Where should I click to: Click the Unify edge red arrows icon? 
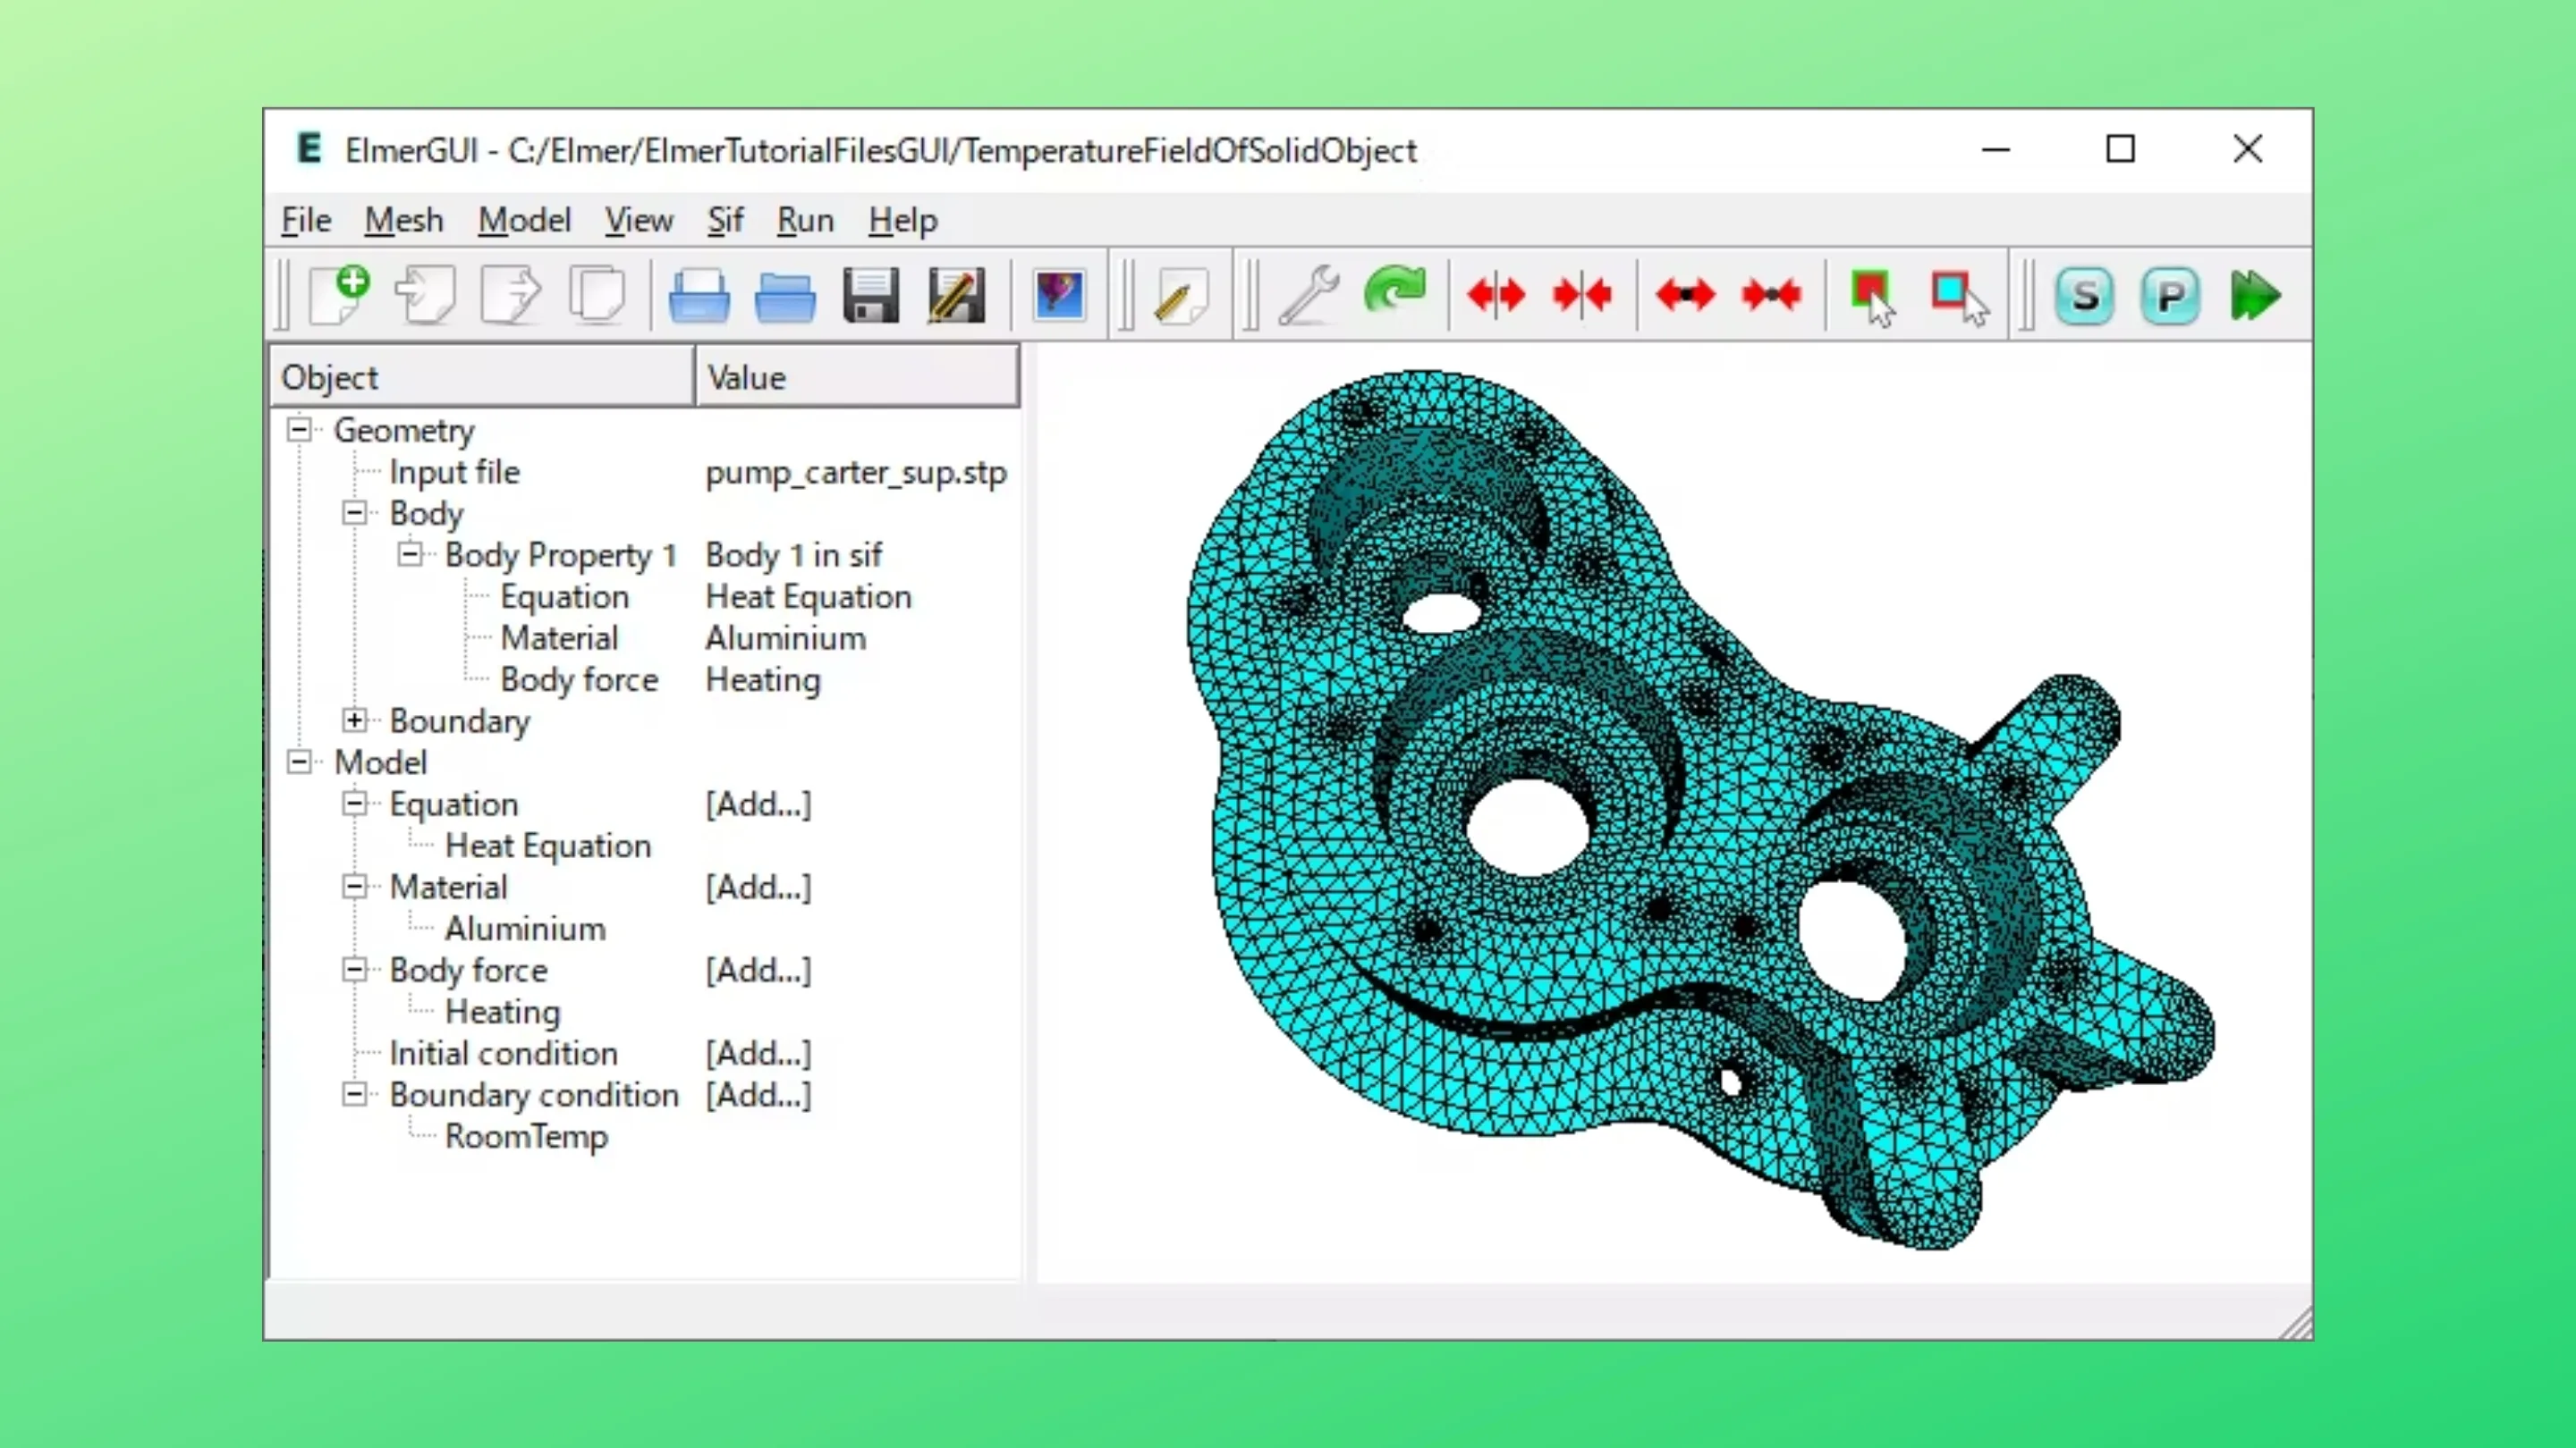[1771, 296]
